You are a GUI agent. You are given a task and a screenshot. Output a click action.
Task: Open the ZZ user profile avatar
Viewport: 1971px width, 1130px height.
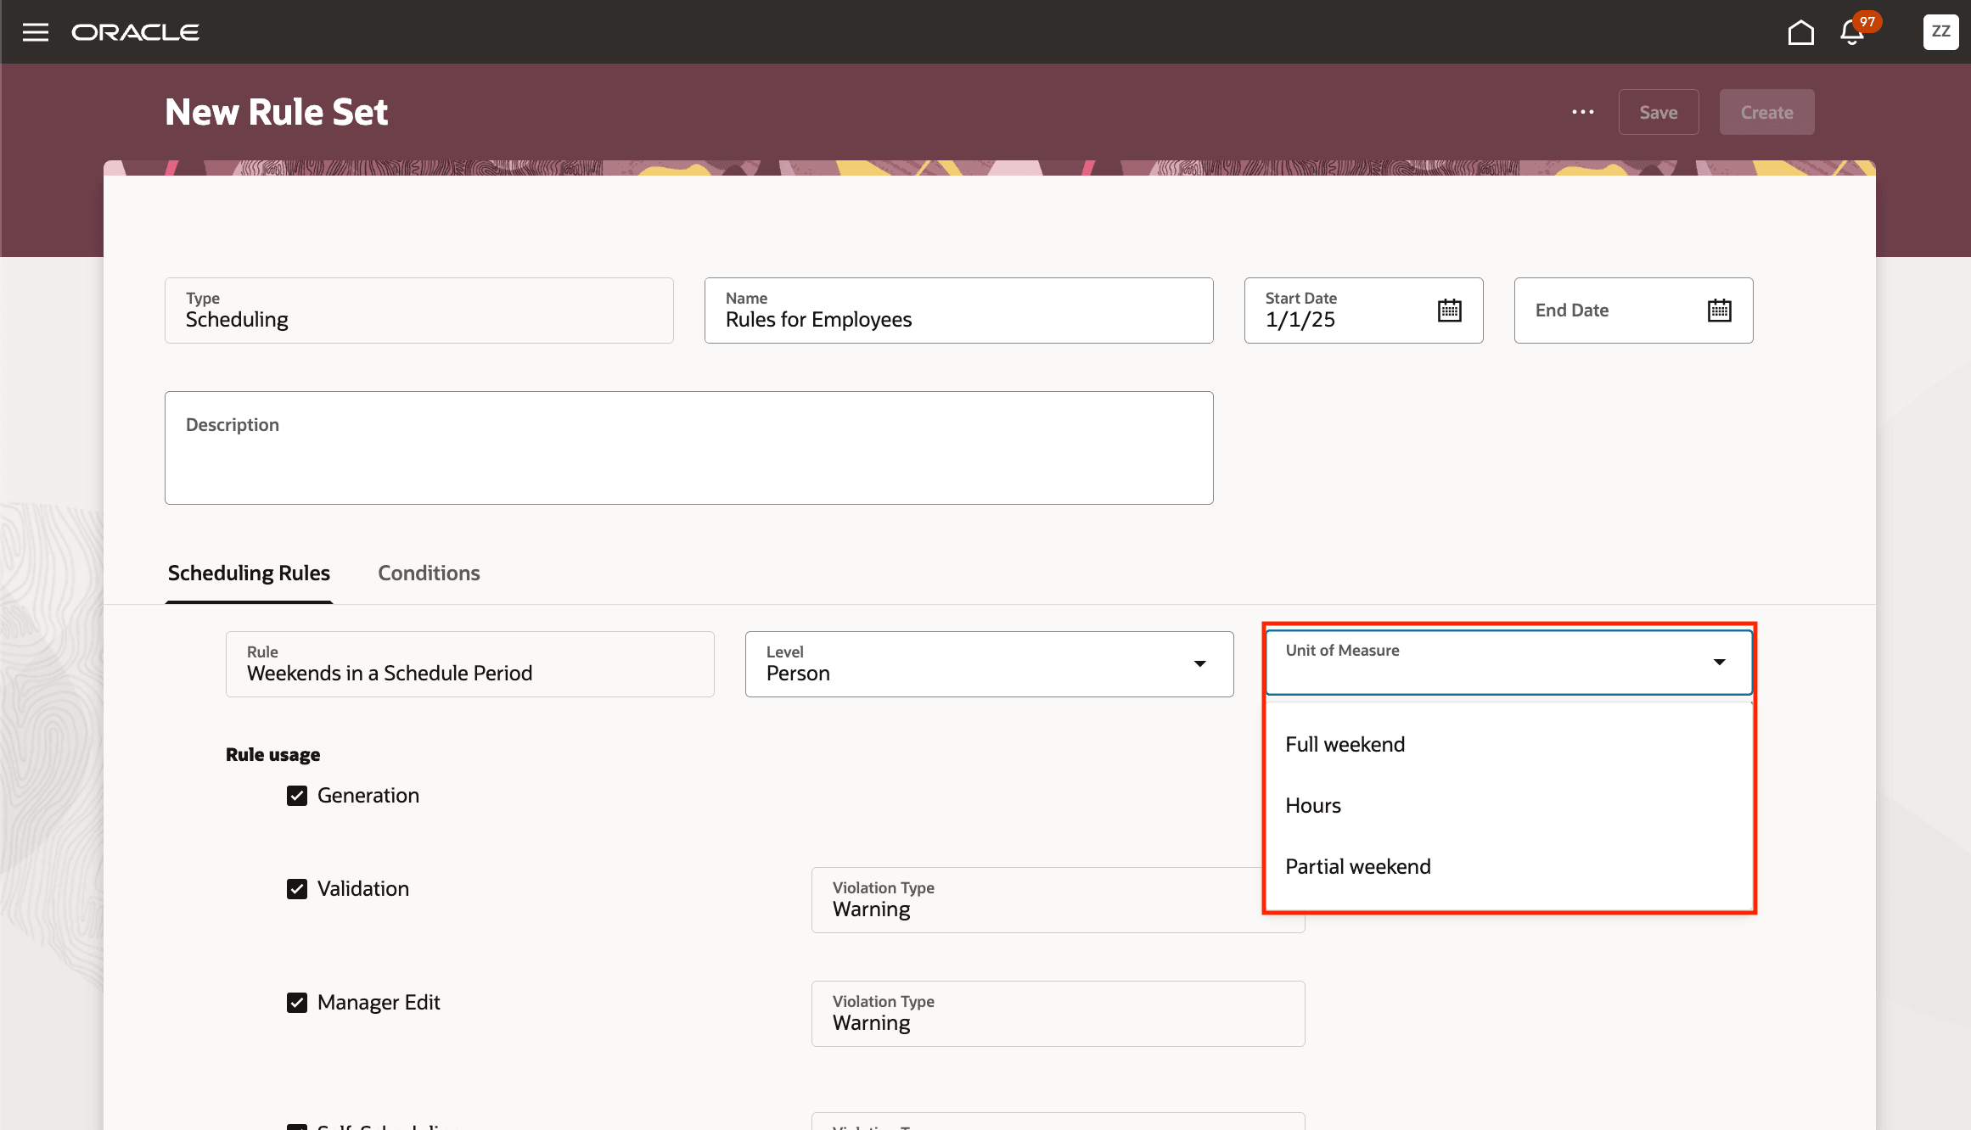[x=1940, y=32]
